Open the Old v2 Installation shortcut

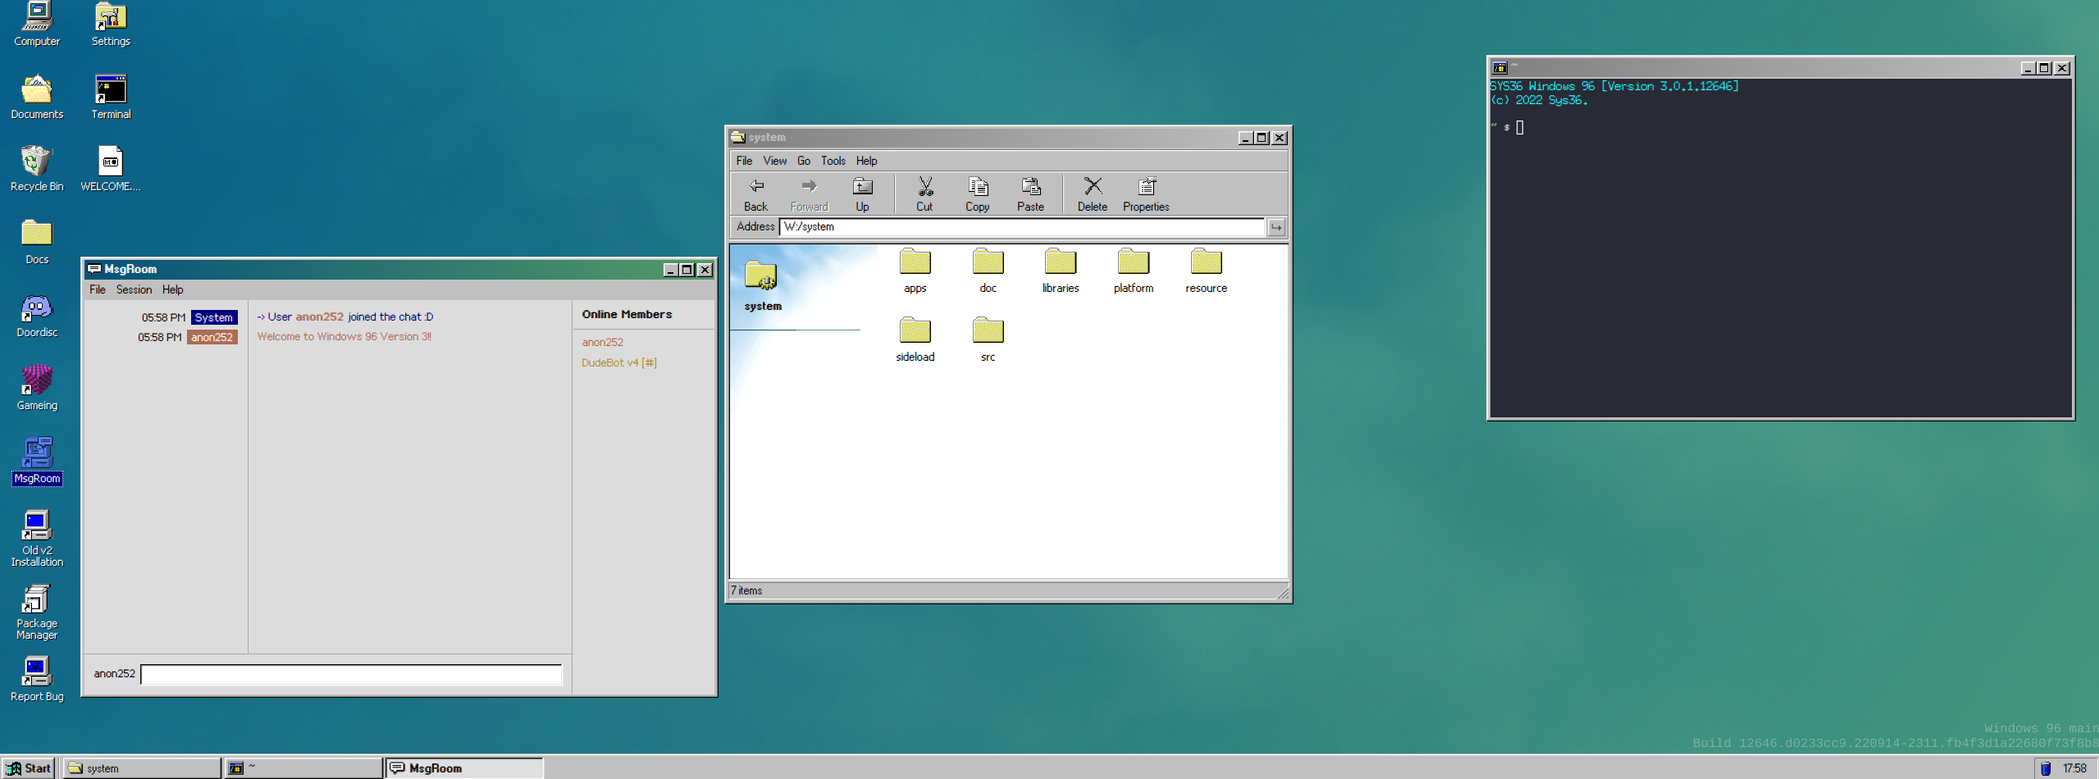37,538
